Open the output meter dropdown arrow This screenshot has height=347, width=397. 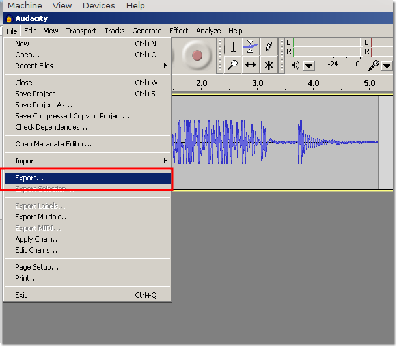308,66
